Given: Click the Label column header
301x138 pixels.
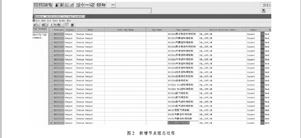Looking at the screenshot, I should click(254, 30).
